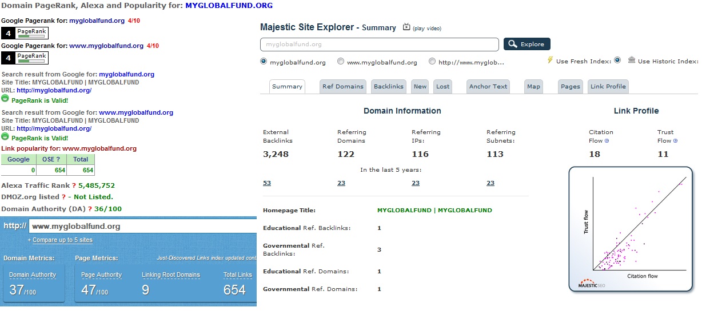Click the first http://myglobalfund.org/ URL link
Screen dimensions: 702x315
click(x=54, y=90)
